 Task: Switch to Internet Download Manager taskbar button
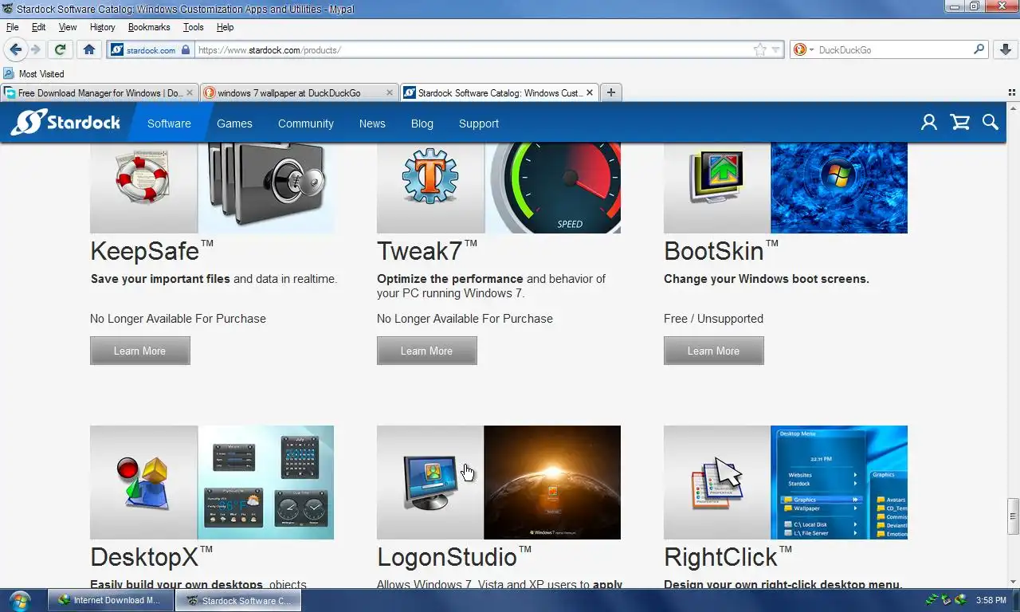point(111,600)
